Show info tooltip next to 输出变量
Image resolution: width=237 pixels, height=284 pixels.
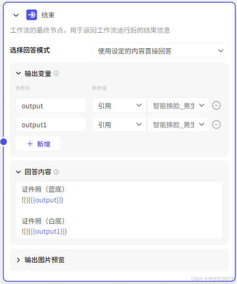[x=56, y=73]
